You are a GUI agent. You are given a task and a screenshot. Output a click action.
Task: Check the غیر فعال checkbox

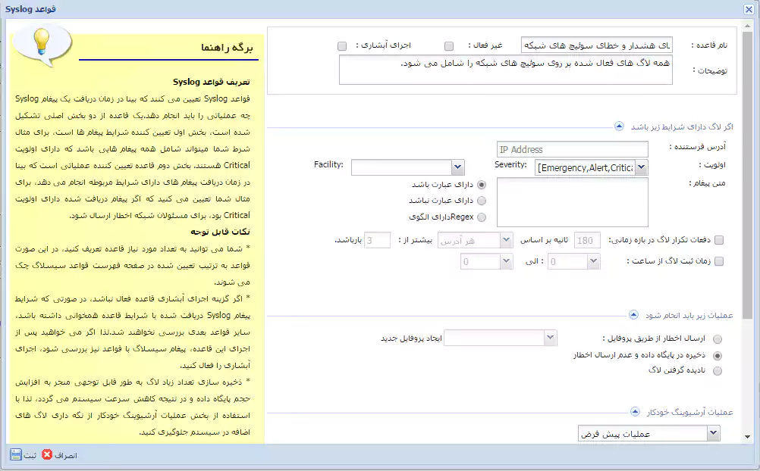[448, 45]
